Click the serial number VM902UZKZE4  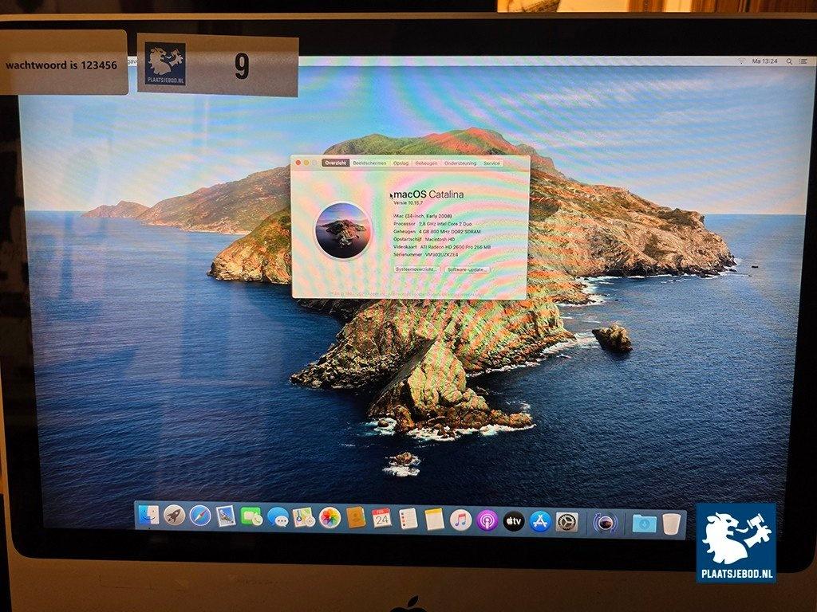click(442, 255)
